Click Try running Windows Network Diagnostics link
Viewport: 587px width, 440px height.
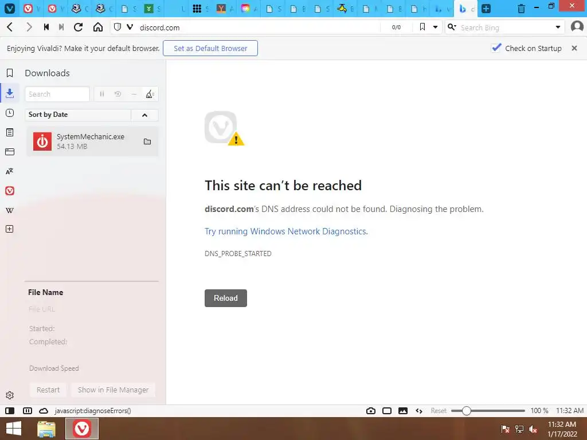pos(286,231)
